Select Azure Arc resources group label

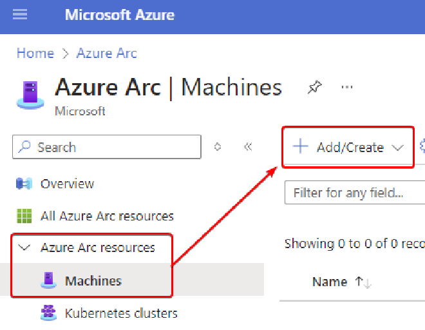(x=98, y=247)
